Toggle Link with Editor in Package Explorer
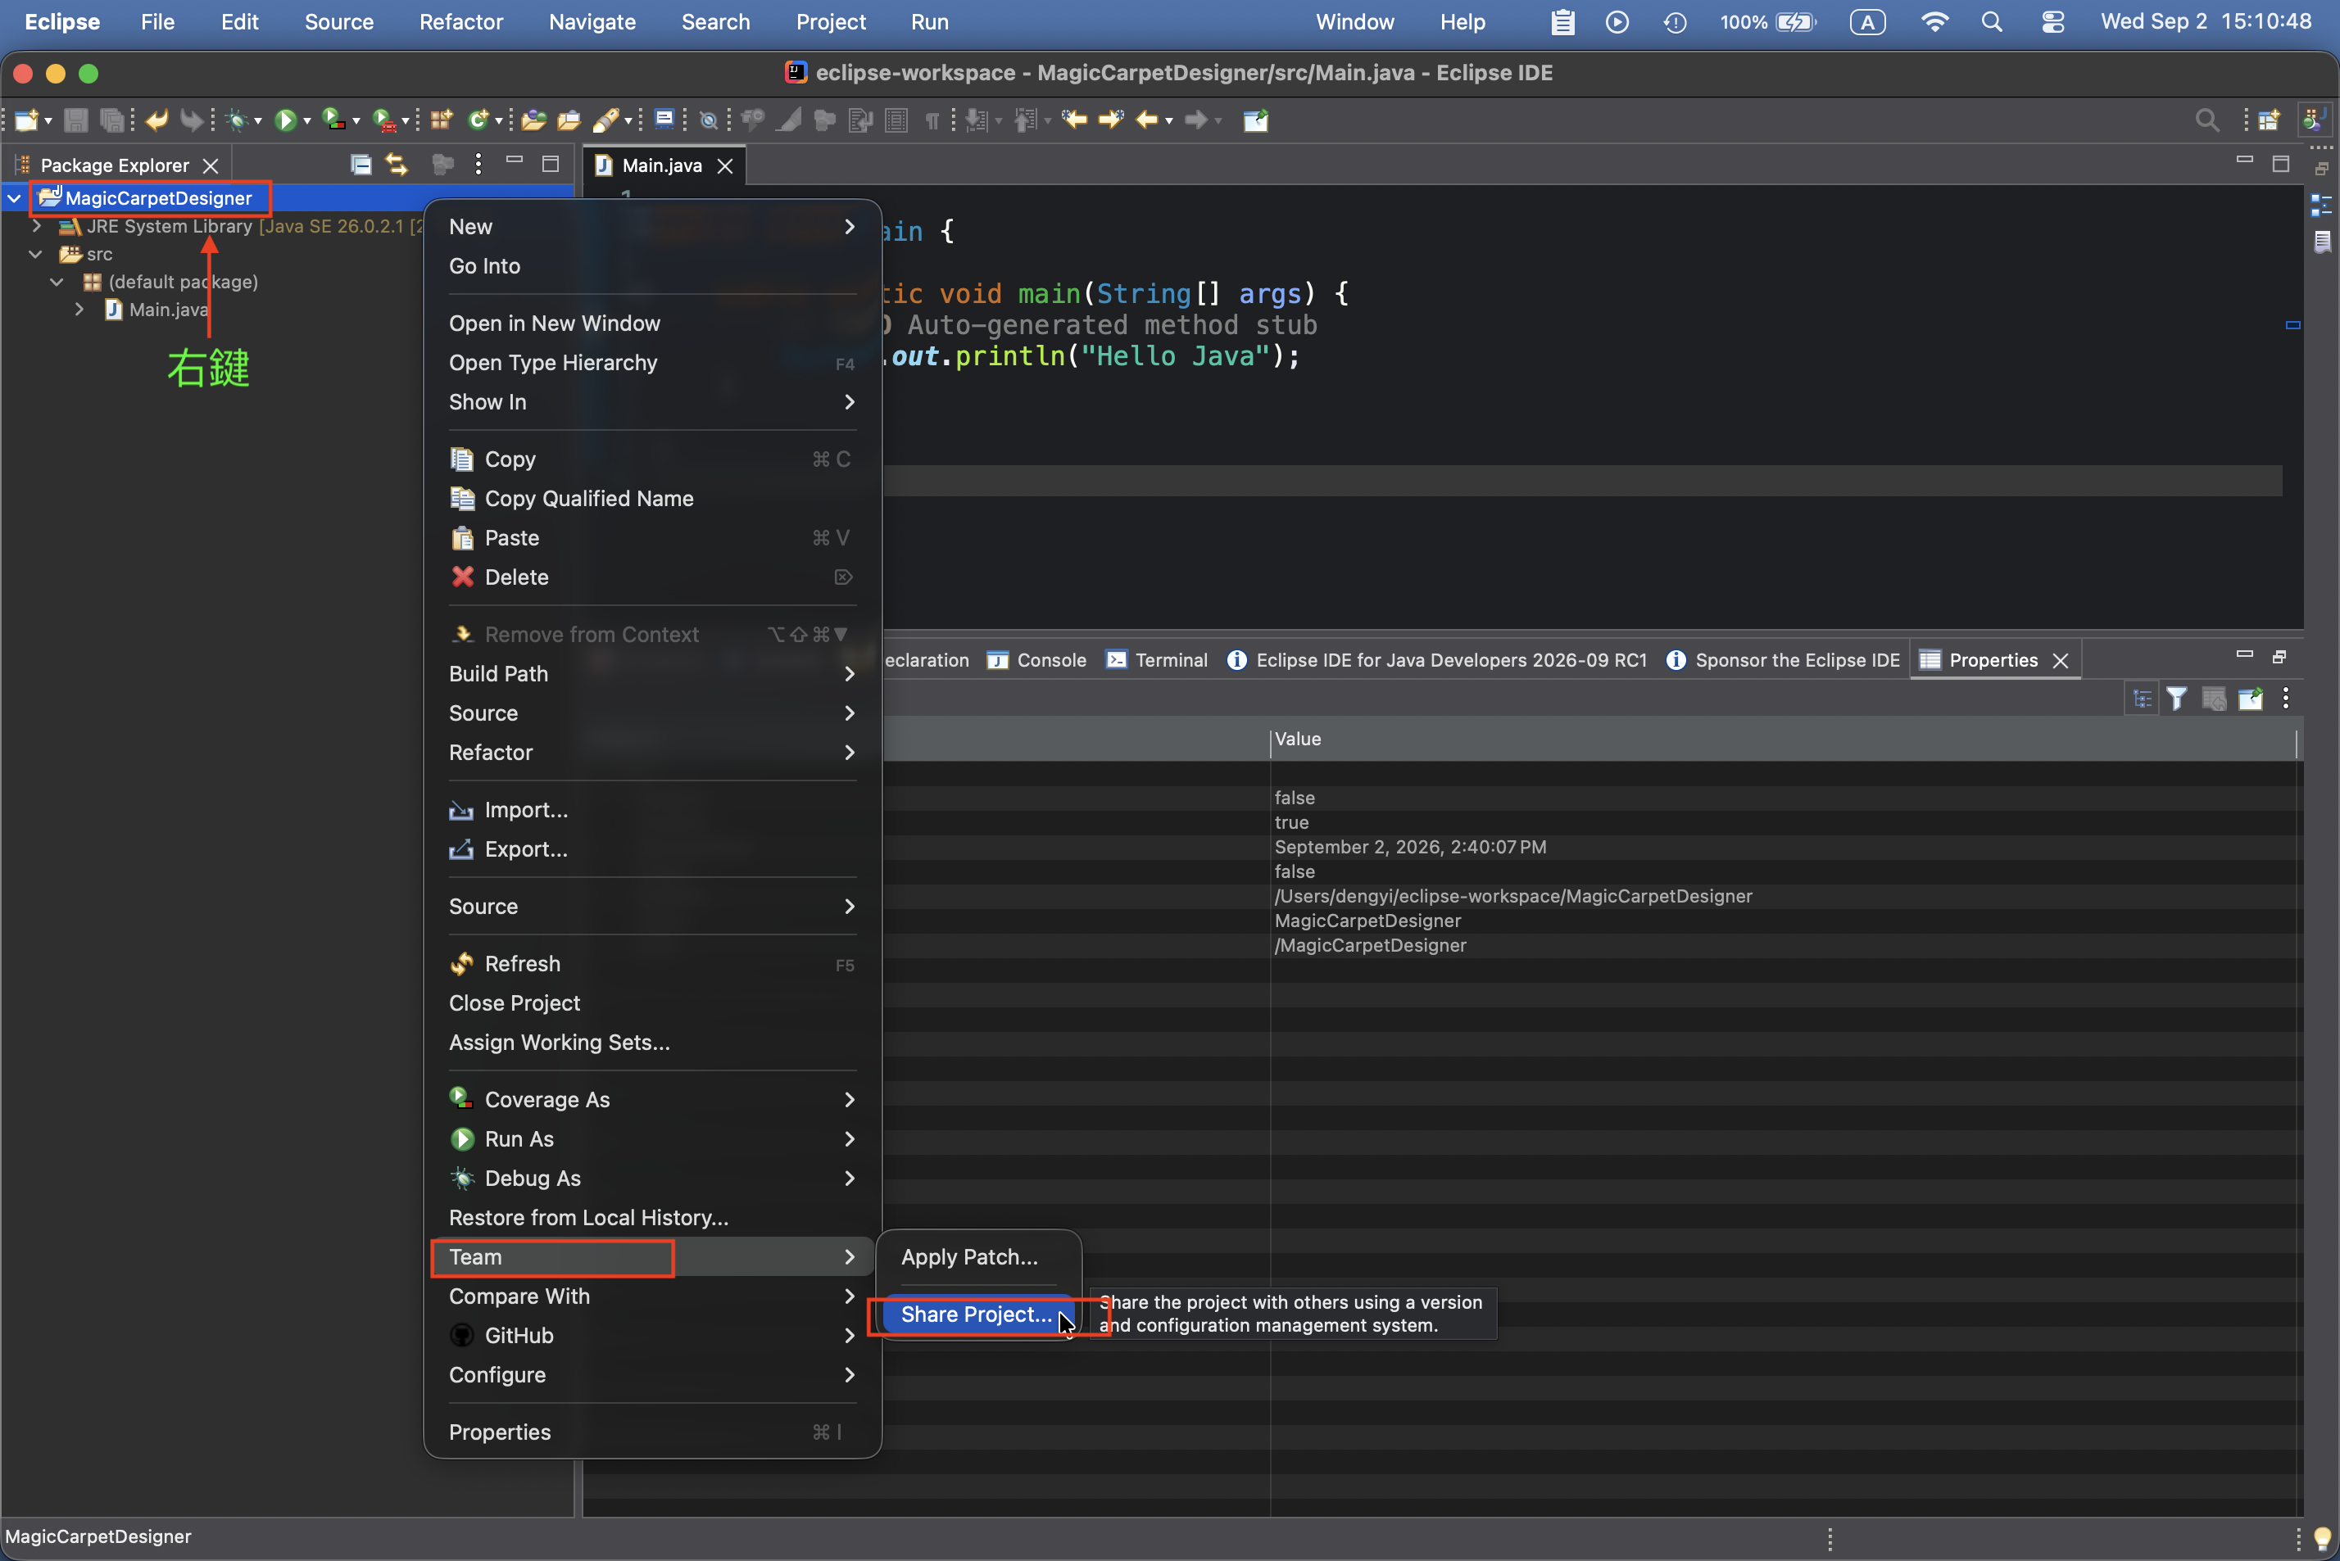The height and width of the screenshot is (1561, 2340). tap(397, 165)
